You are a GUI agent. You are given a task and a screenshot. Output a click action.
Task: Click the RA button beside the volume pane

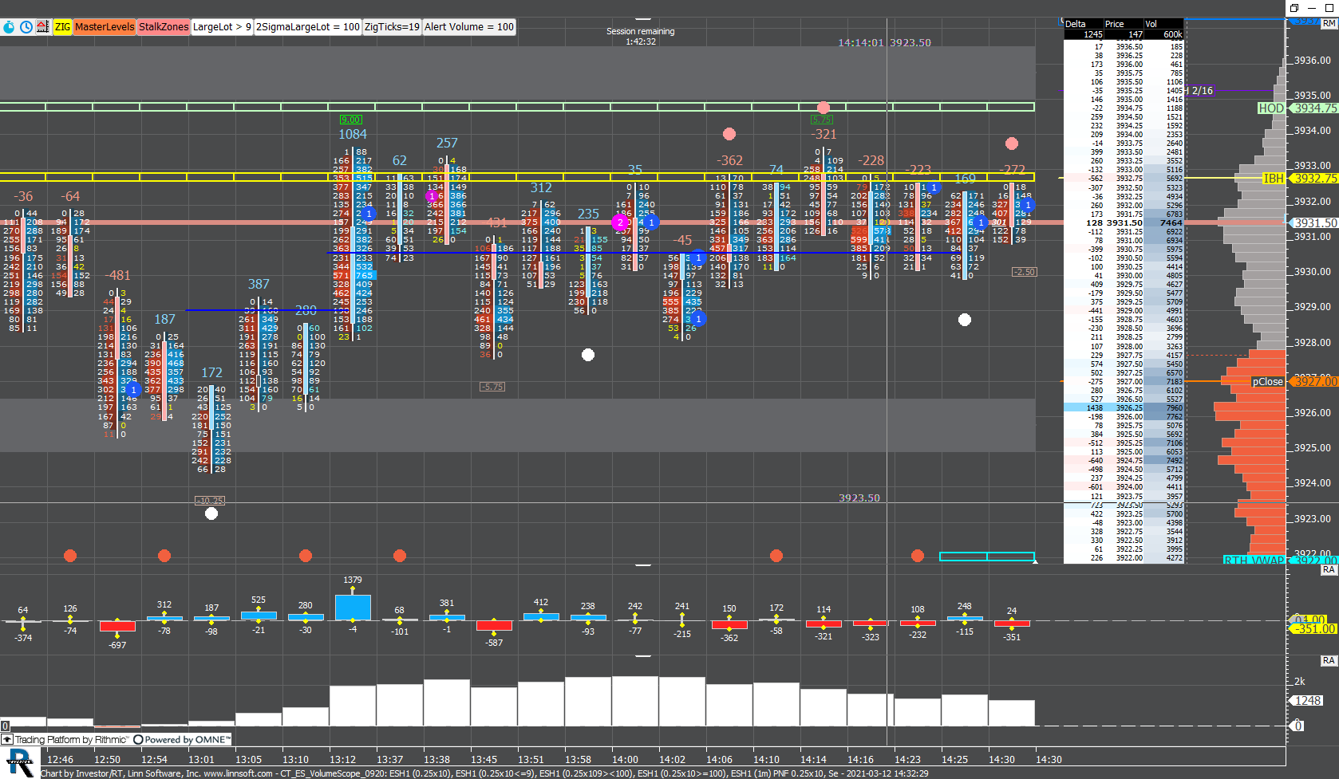1329,661
